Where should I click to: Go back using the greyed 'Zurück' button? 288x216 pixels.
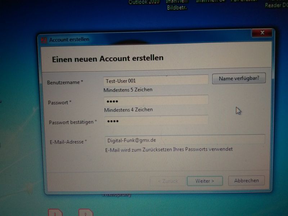pyautogui.click(x=168, y=181)
